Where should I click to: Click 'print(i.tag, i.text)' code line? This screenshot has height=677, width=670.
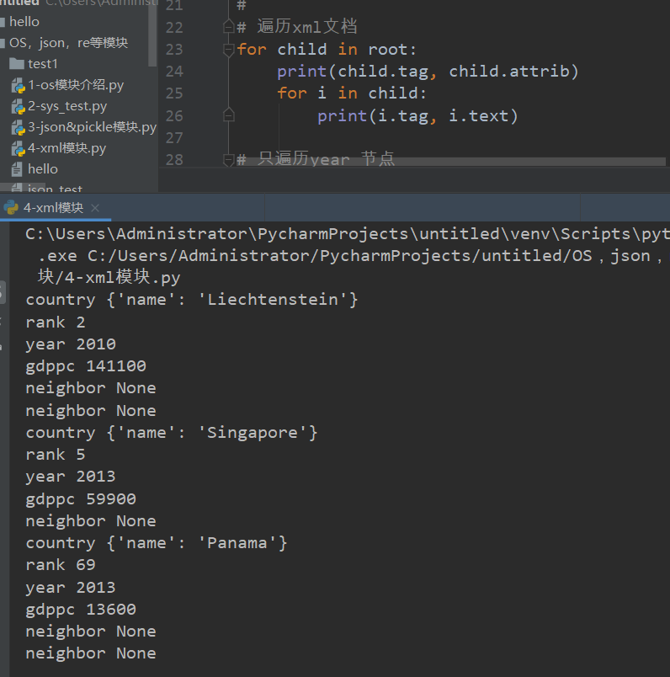(417, 115)
